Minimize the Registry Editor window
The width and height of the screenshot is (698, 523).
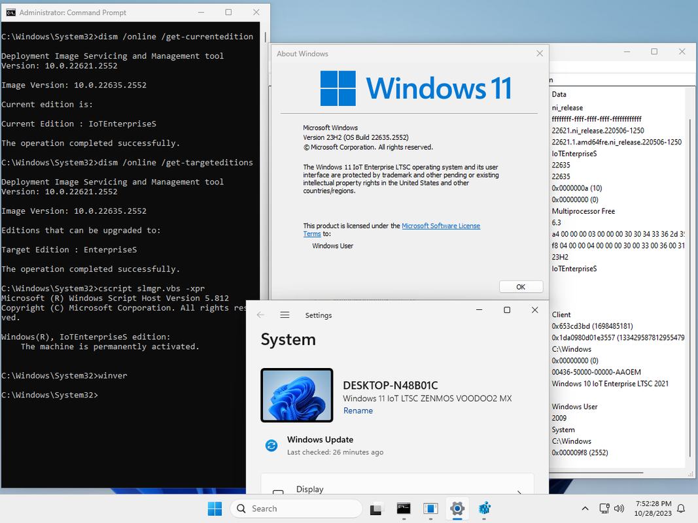(627, 52)
